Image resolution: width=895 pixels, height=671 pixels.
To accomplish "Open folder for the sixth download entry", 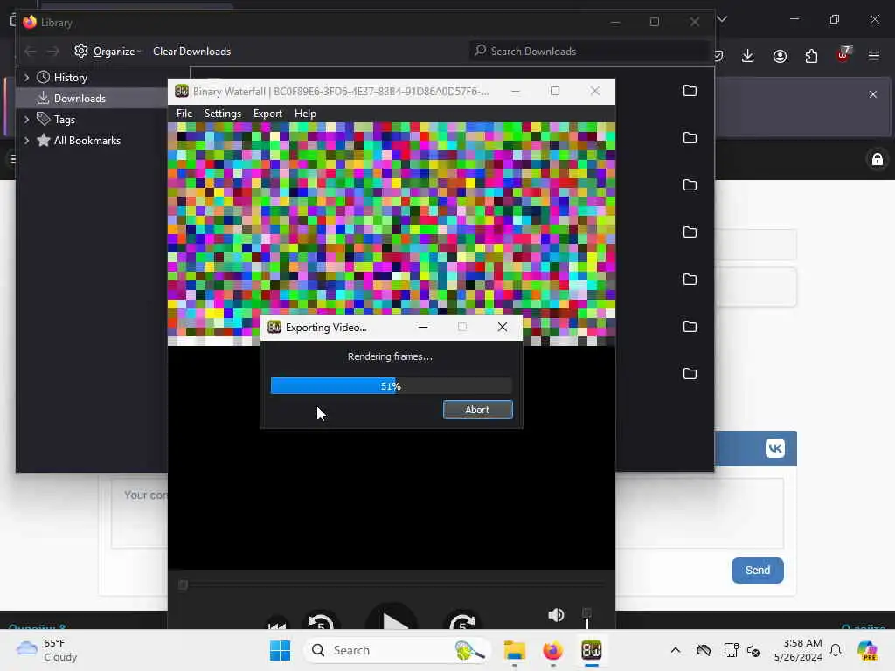I will tap(690, 327).
